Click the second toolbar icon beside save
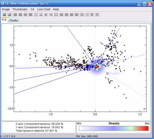This screenshot has width=154, height=139. (10, 15)
